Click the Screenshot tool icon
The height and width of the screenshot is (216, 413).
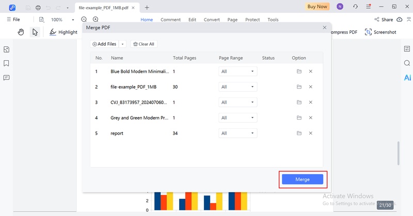pyautogui.click(x=368, y=32)
